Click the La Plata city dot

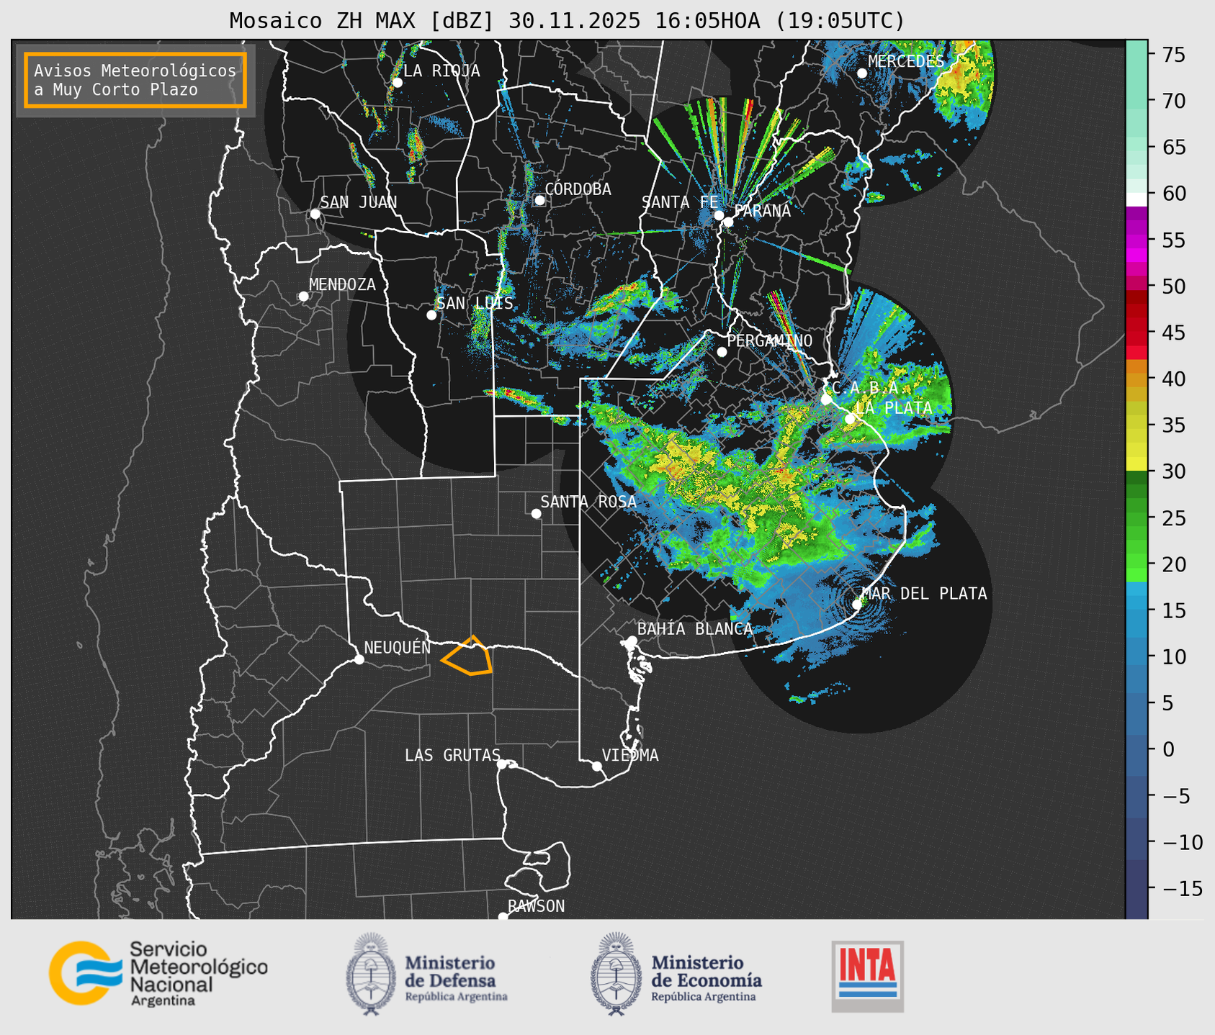click(850, 419)
